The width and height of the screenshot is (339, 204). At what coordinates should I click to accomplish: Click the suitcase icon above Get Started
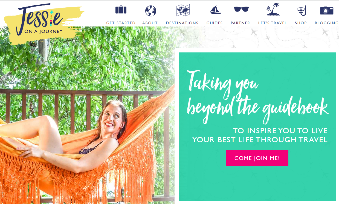point(121,10)
